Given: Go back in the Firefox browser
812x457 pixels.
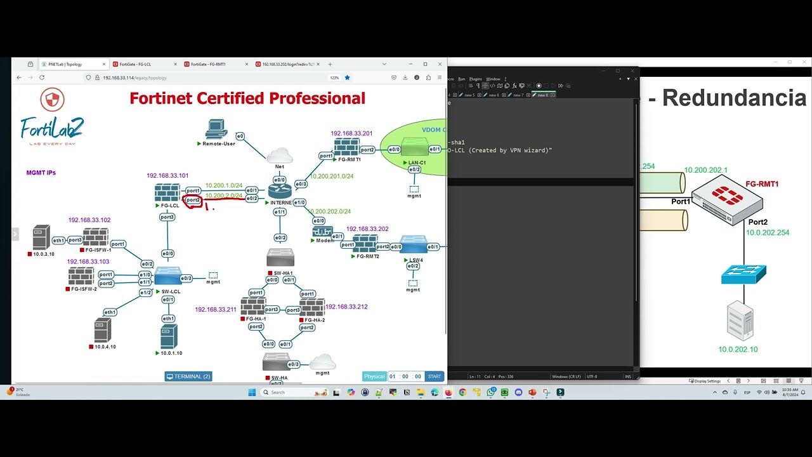Looking at the screenshot, I should [19, 77].
